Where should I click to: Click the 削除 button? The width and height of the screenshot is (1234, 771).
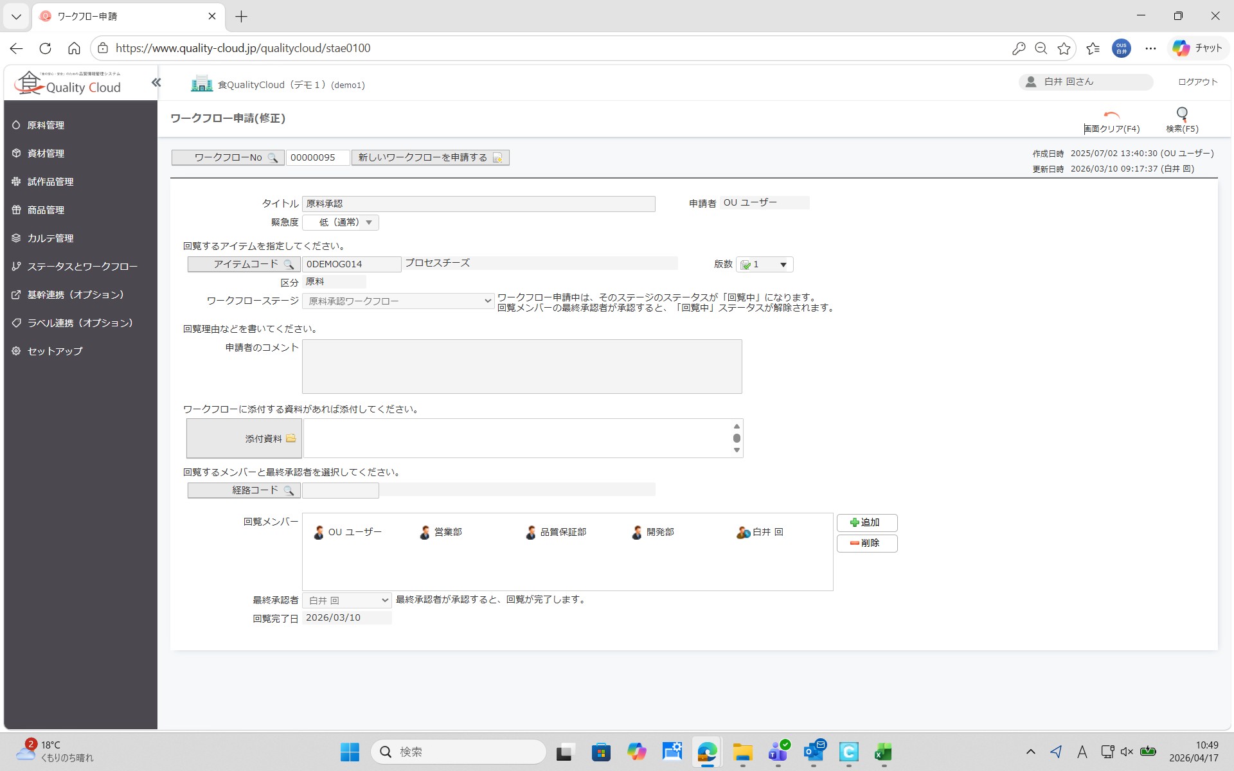(867, 543)
